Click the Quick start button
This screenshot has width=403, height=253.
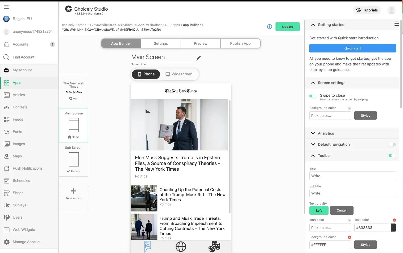coord(352,48)
